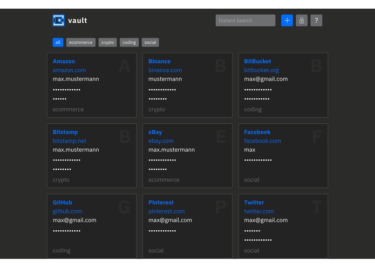Open the Amazon entry title
375x267 pixels.
[64, 61]
